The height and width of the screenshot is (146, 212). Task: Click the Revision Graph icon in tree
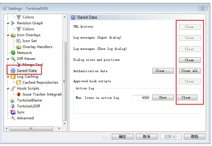(13, 23)
